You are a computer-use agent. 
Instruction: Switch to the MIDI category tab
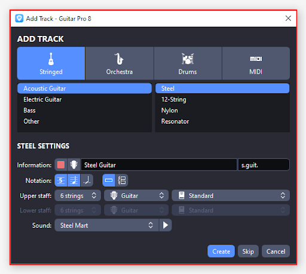[256, 63]
